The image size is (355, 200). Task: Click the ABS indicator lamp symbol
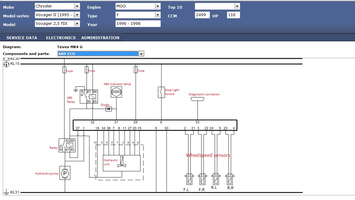point(116,92)
